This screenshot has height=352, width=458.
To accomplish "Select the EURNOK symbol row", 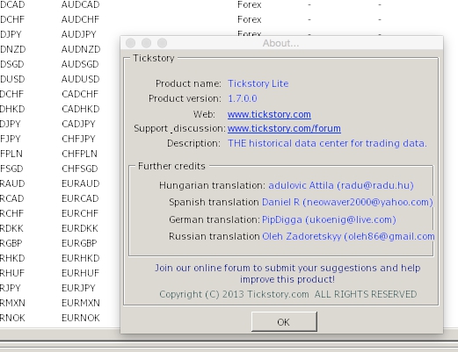I will point(81,318).
